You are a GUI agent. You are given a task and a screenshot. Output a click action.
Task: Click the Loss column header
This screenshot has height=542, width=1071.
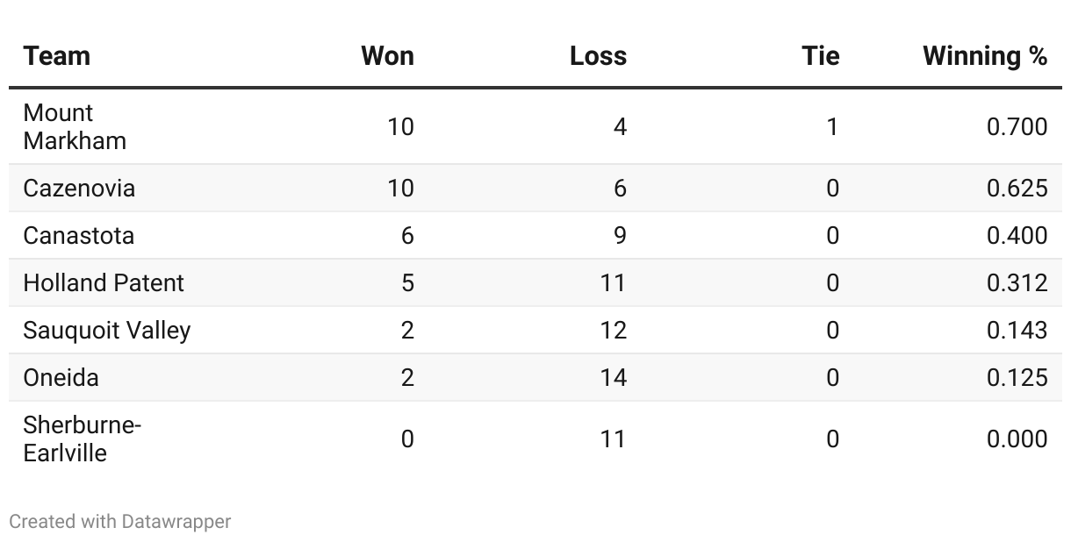(x=598, y=56)
